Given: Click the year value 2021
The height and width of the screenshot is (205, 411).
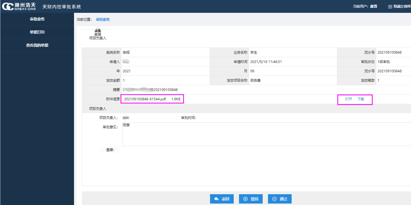Looking at the screenshot, I should 127,71.
